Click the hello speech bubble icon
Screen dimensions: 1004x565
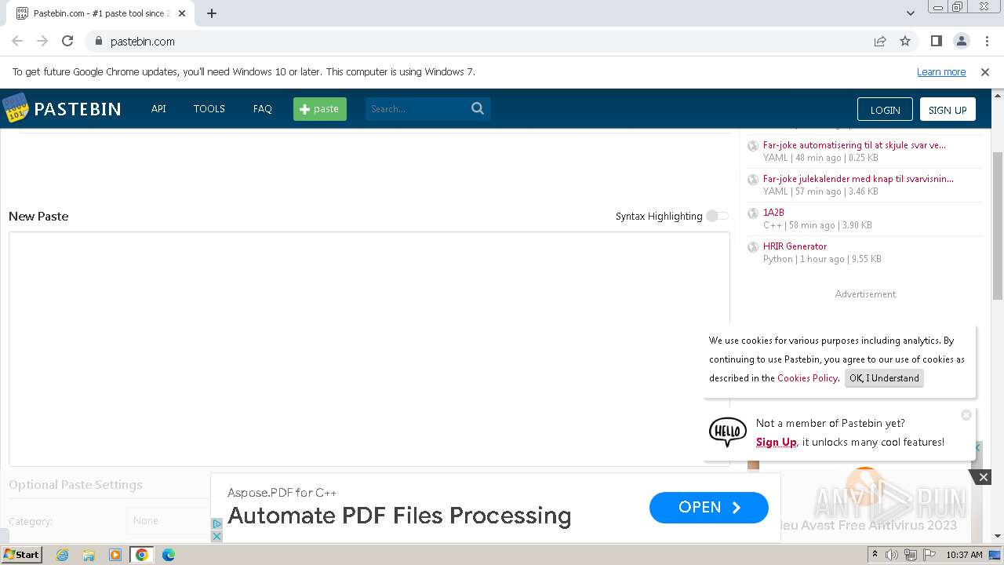[728, 432]
